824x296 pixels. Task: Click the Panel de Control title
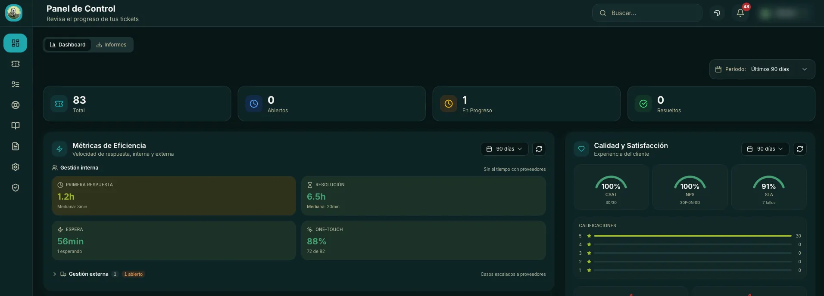pyautogui.click(x=81, y=9)
